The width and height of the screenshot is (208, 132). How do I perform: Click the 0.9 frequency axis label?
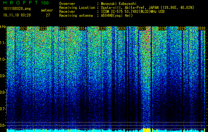point(3,76)
